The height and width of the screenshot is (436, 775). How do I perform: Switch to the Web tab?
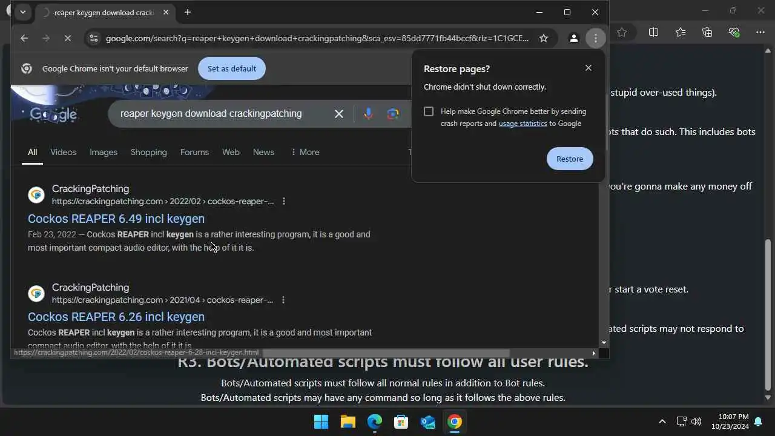231,152
